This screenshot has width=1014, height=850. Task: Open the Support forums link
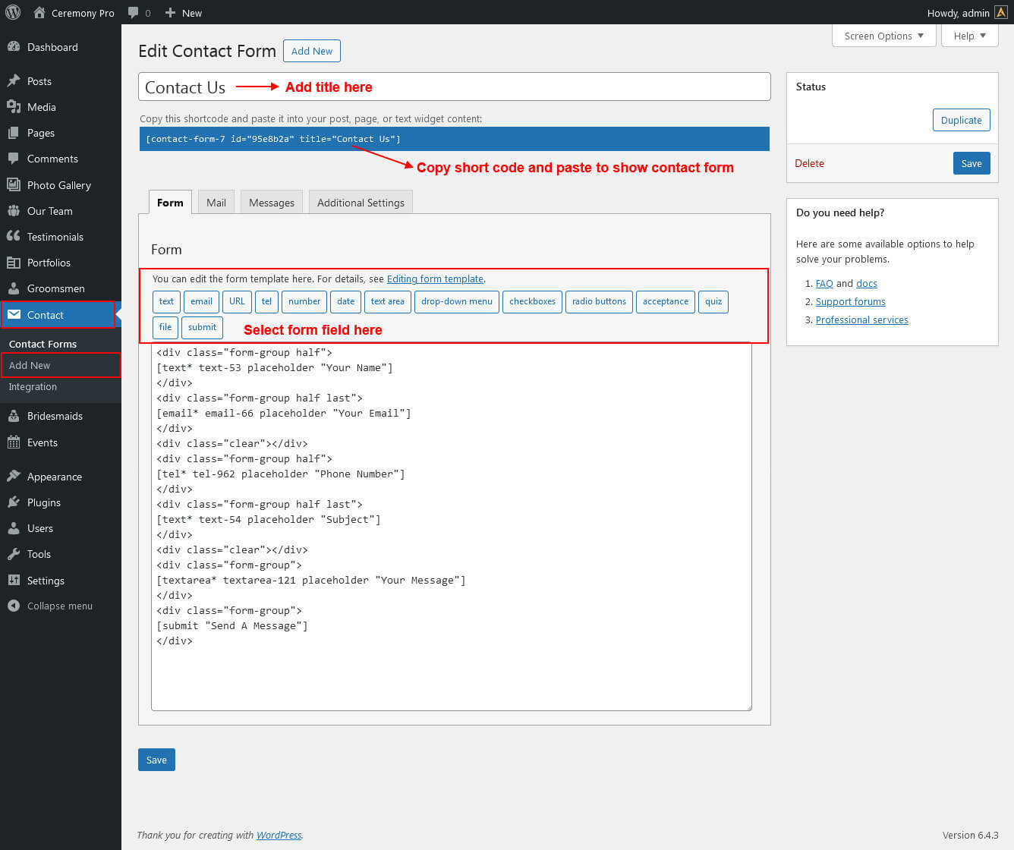coord(851,301)
